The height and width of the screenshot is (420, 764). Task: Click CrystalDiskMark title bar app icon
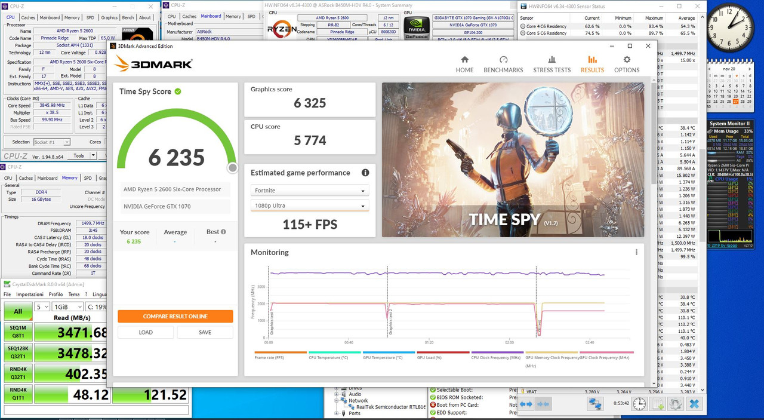pos(7,284)
